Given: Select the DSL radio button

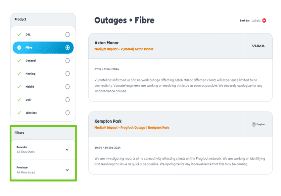Looking at the screenshot, I should (x=68, y=34).
